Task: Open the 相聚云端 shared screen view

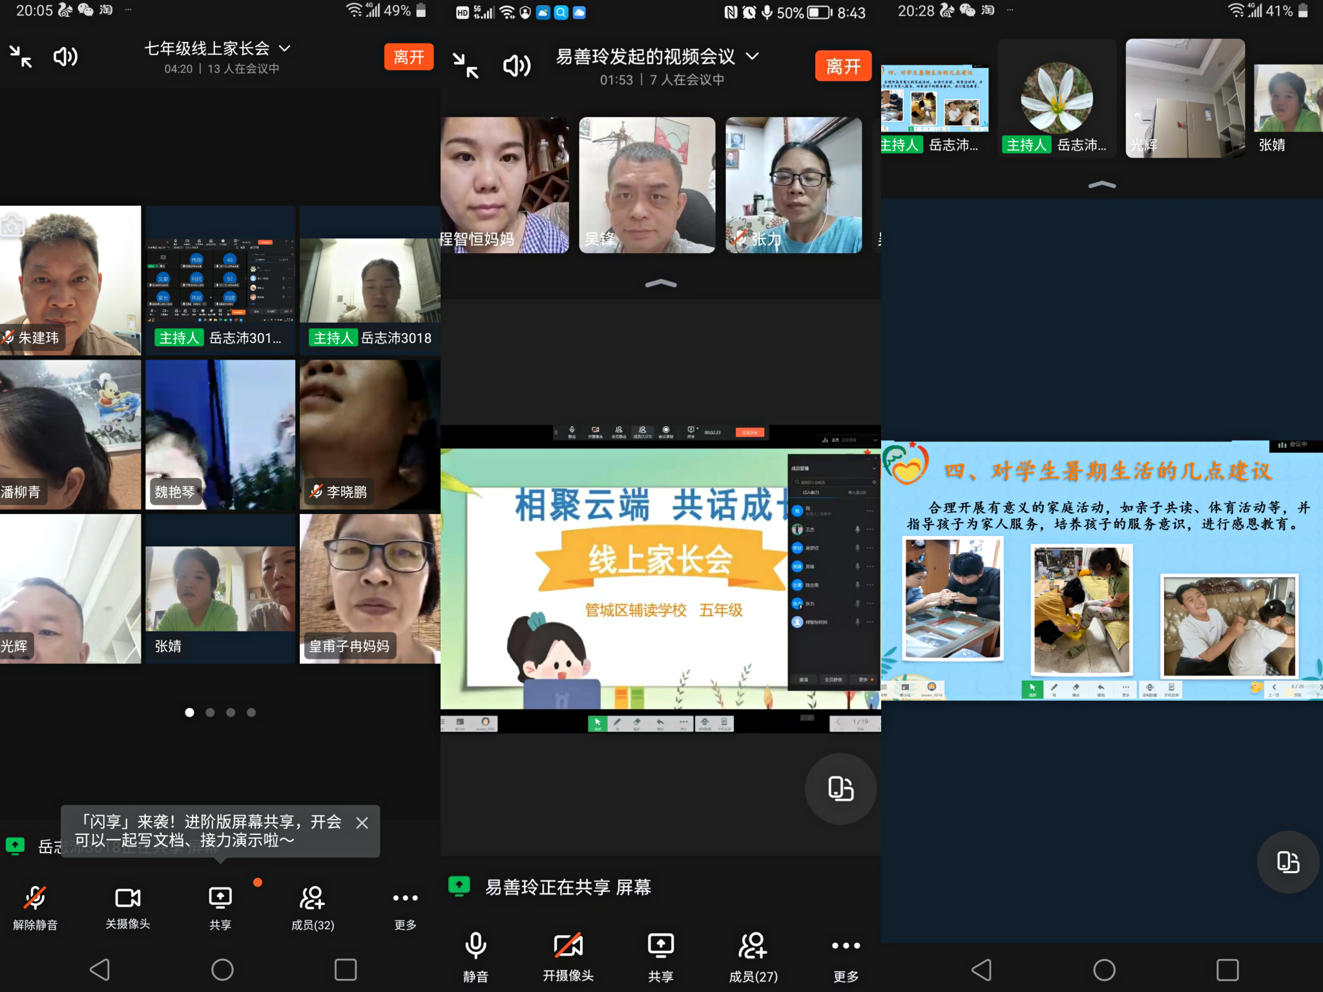Action: point(661,579)
